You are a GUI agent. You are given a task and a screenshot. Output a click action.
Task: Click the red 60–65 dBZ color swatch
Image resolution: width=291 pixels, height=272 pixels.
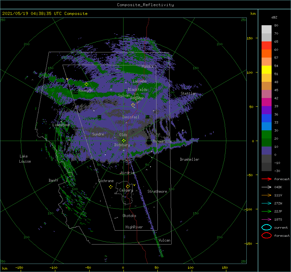[x=266, y=46]
